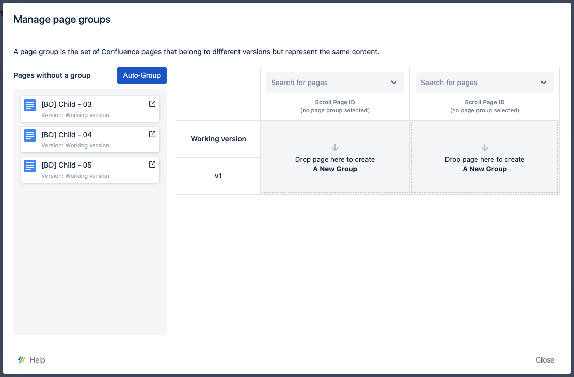Click the drop arrow in the first group column
The height and width of the screenshot is (377, 574).
pyautogui.click(x=334, y=147)
